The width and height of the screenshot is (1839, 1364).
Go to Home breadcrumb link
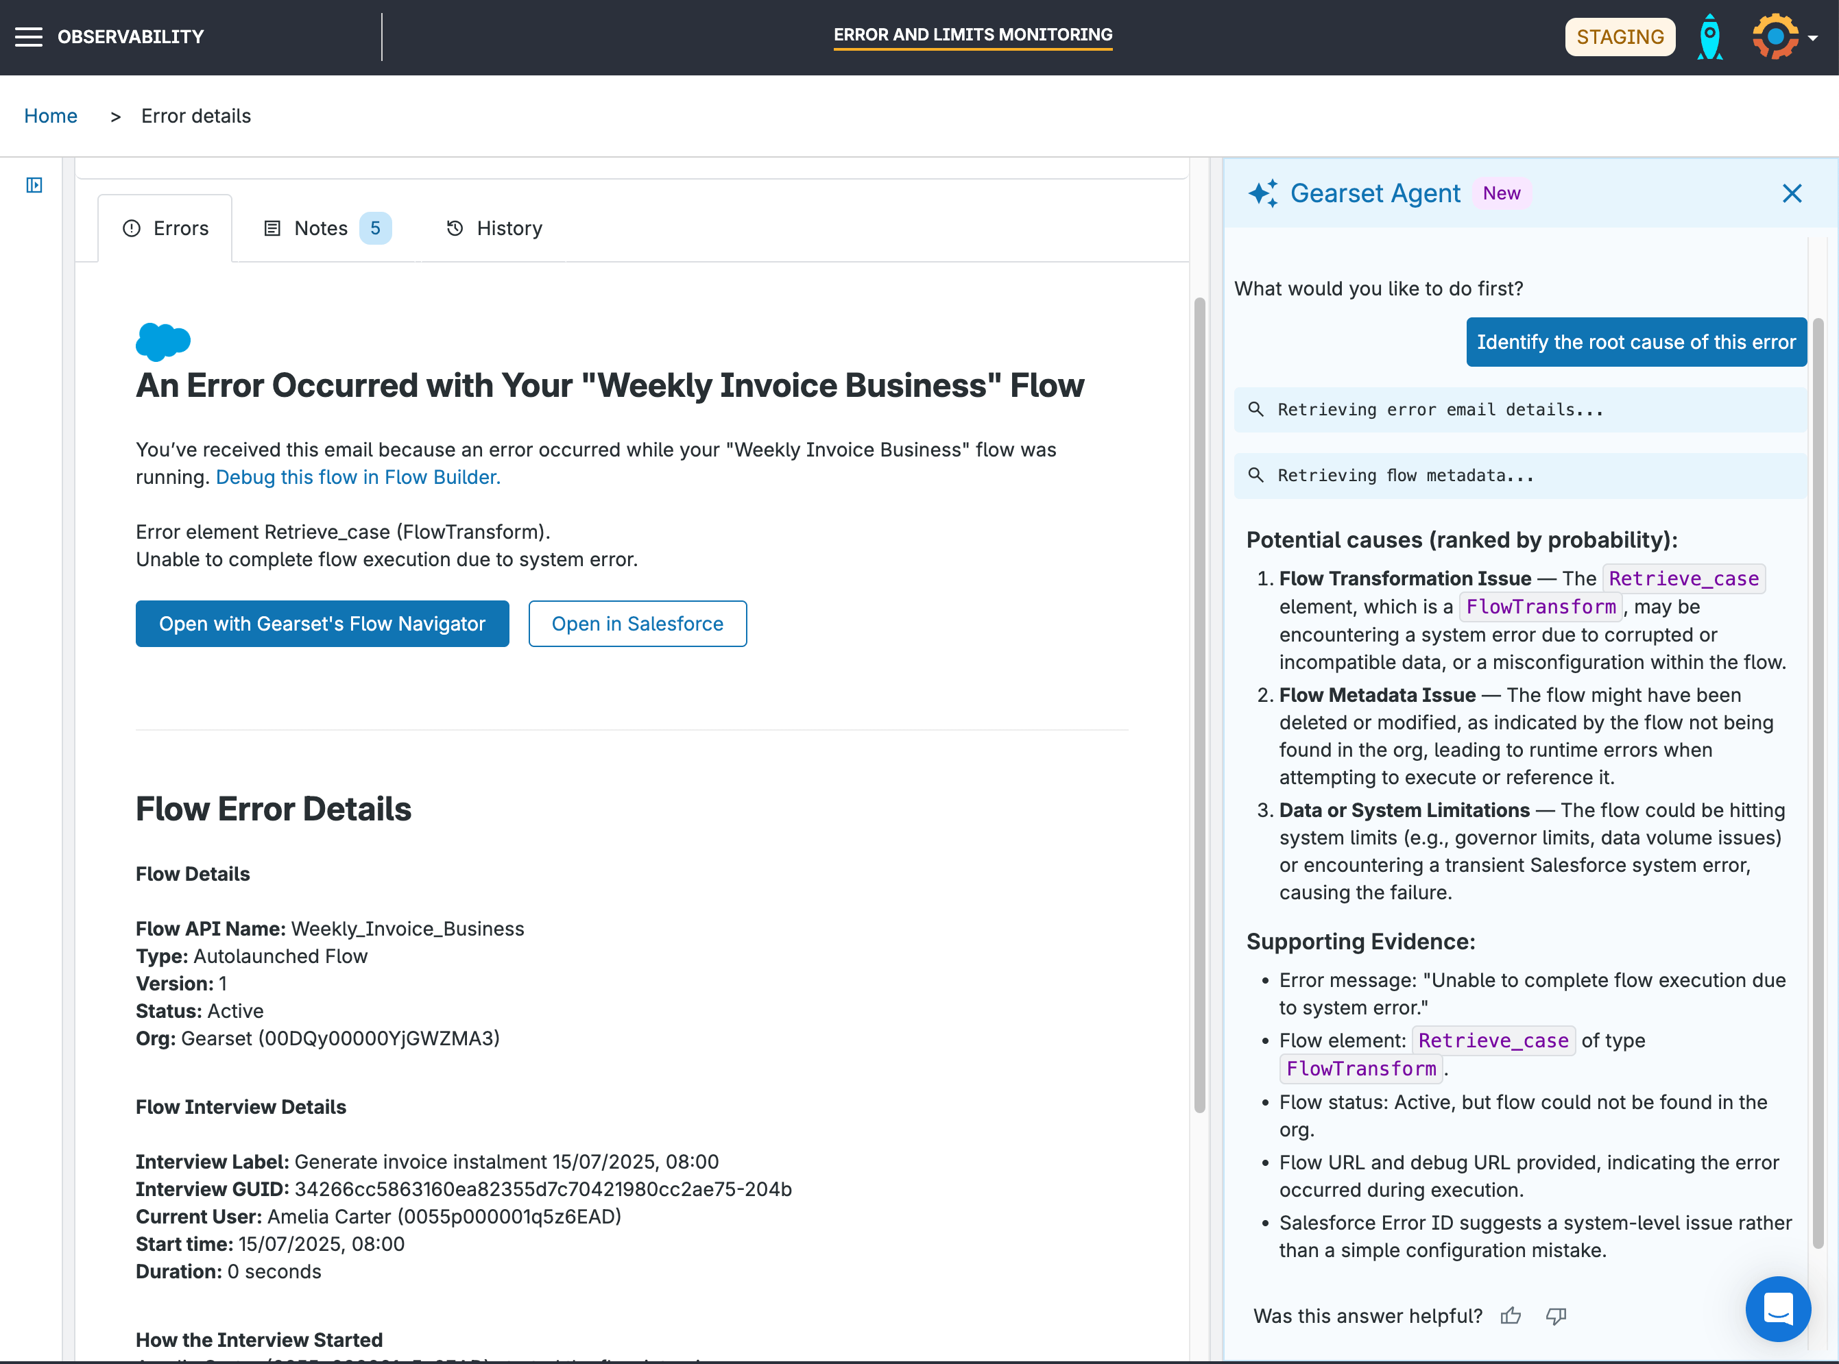pyautogui.click(x=50, y=117)
